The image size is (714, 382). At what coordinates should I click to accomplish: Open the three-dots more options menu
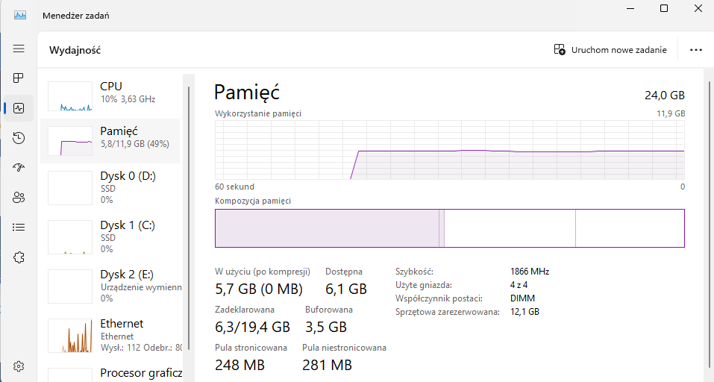696,50
